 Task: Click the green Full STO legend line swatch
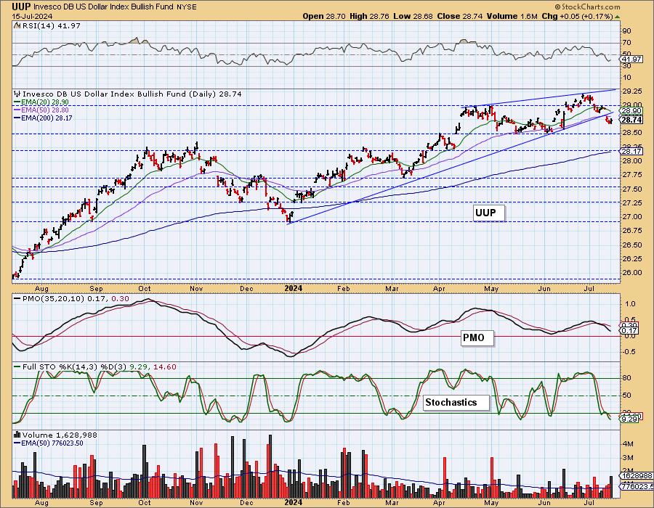(x=17, y=366)
